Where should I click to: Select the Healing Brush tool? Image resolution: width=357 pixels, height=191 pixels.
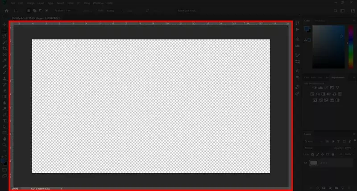[4, 66]
